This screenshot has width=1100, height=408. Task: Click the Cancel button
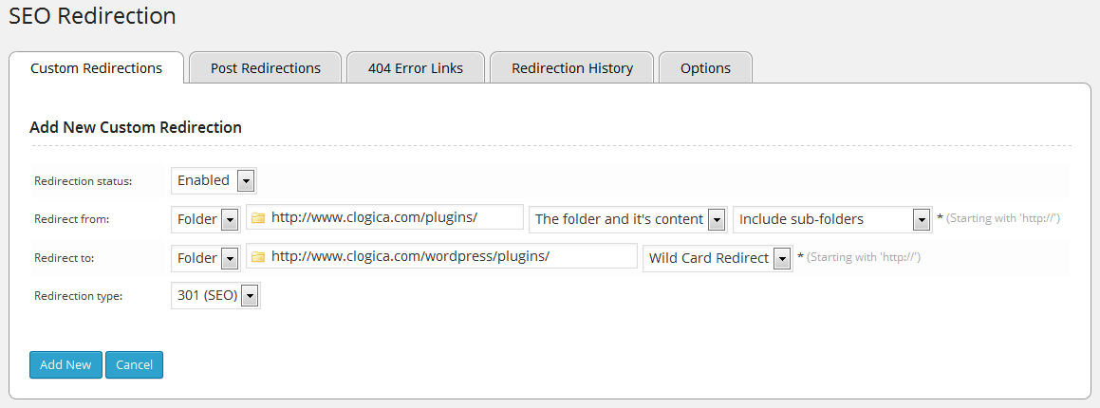click(x=134, y=364)
